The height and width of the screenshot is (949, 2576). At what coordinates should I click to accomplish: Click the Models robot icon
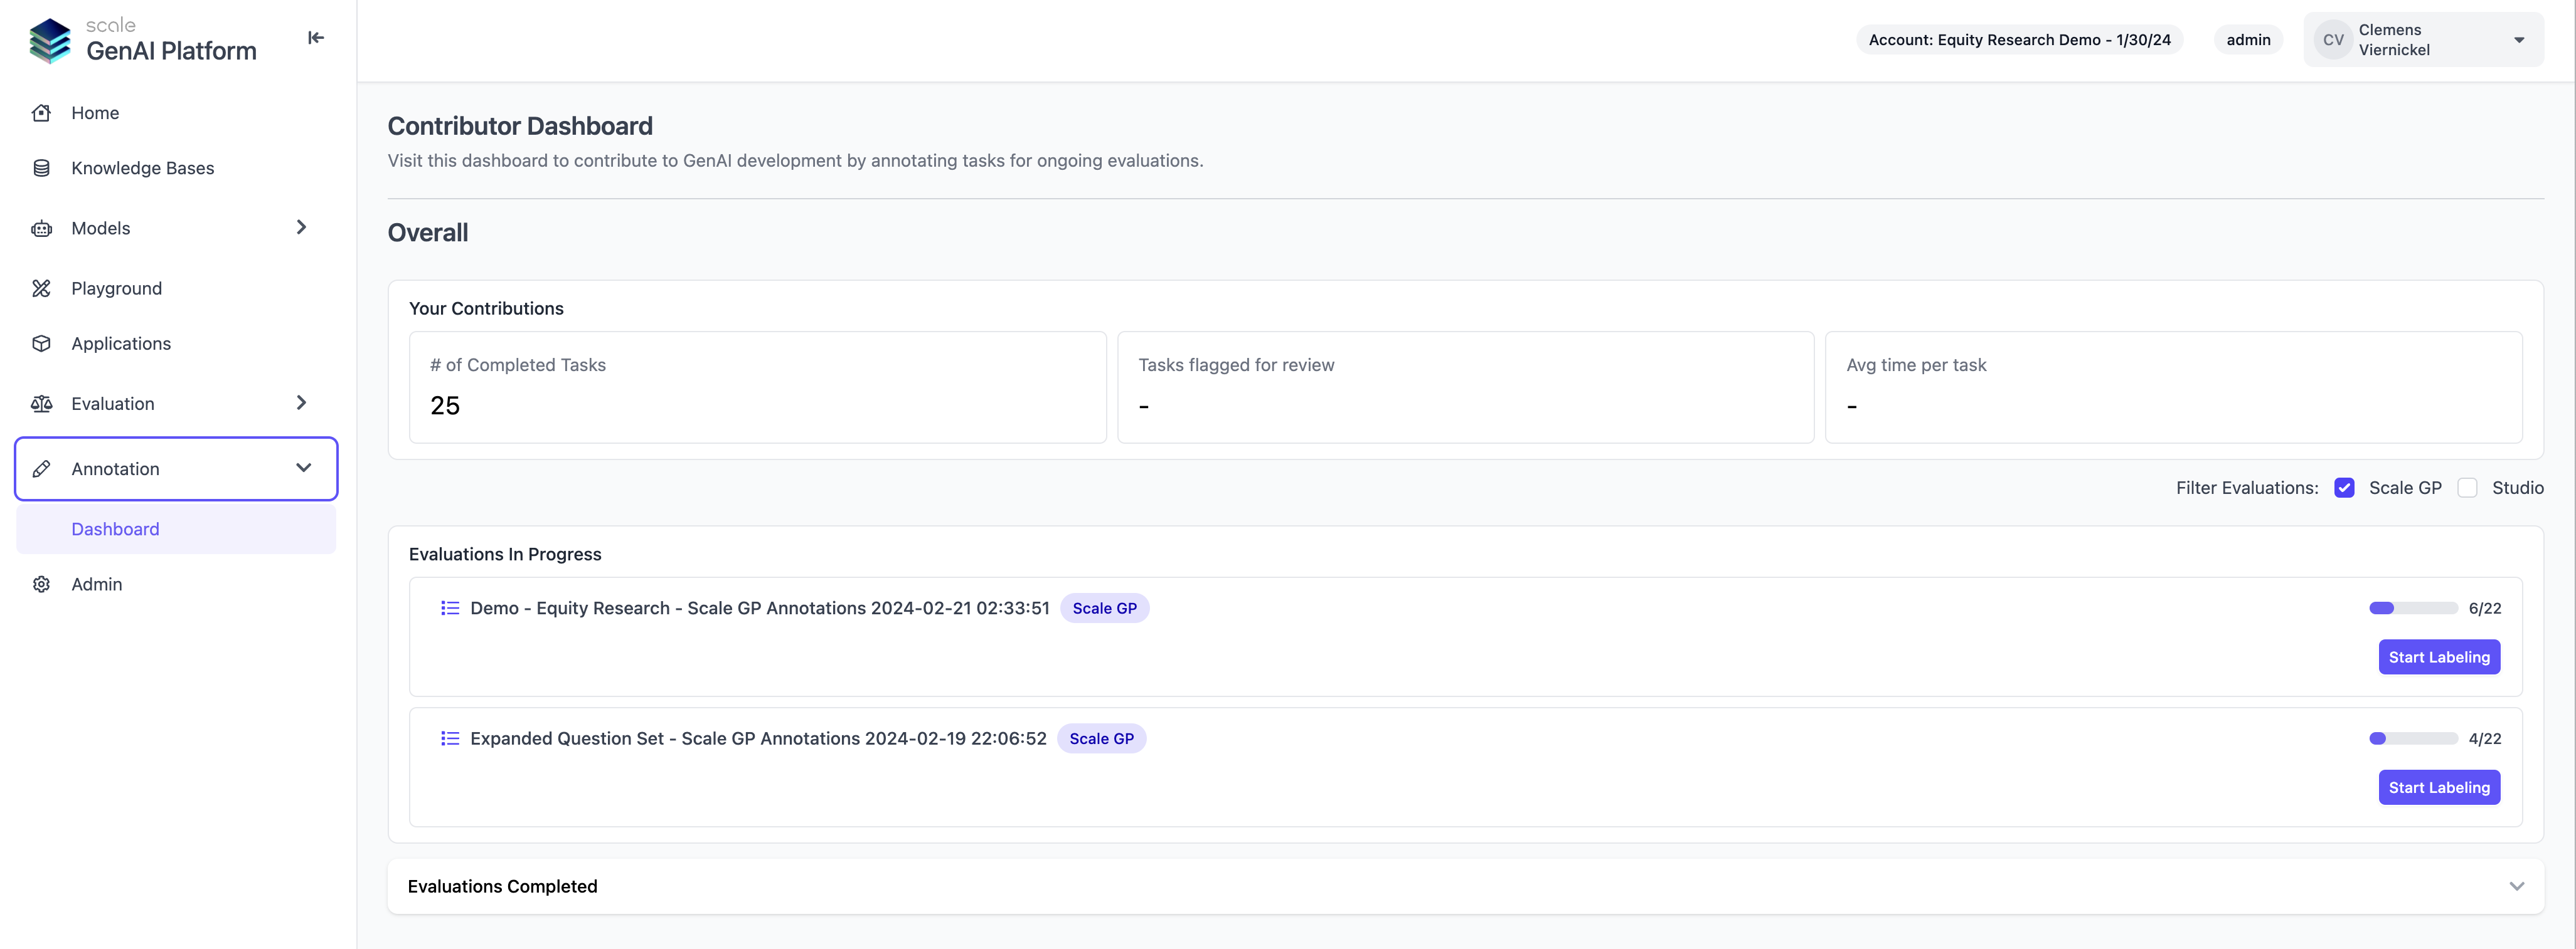(41, 229)
